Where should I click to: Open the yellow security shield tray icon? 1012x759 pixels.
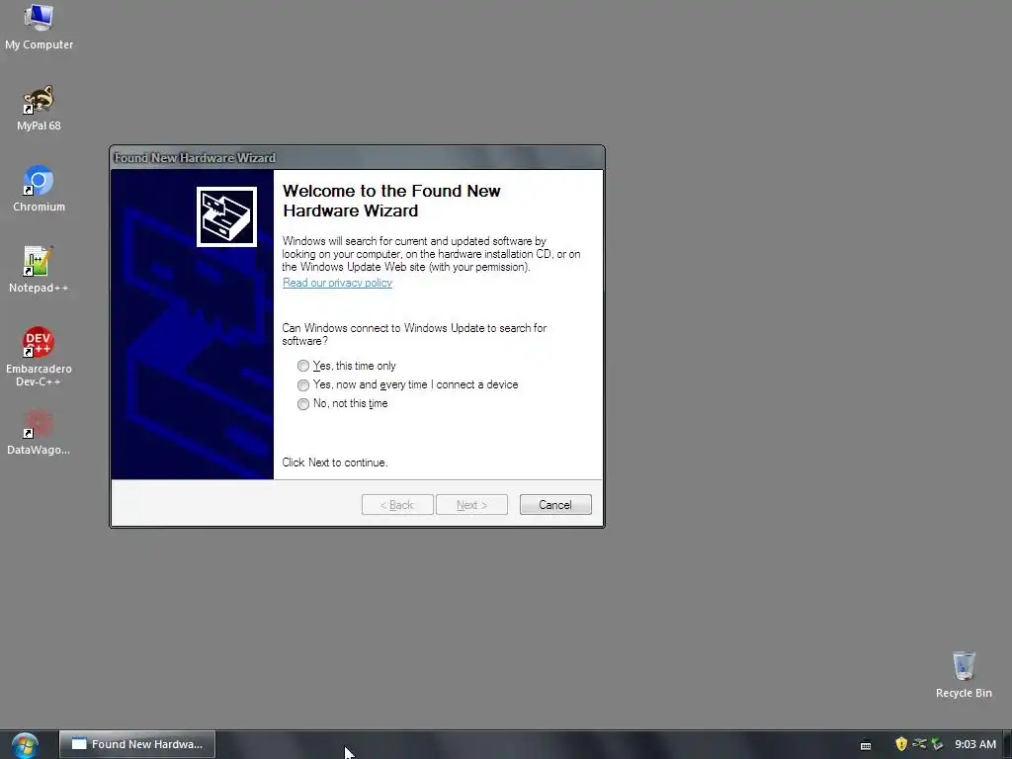pos(901,744)
